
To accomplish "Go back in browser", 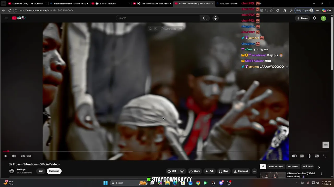I will [3, 10].
